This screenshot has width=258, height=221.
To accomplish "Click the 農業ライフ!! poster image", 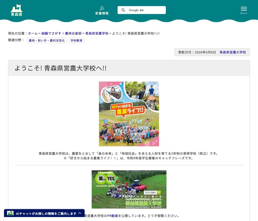I will 129,114.
